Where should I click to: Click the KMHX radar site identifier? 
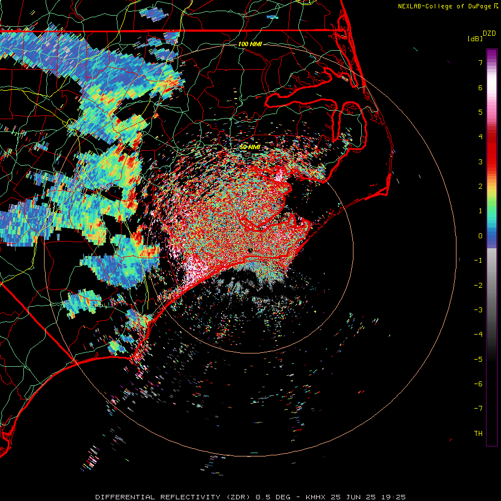[x=316, y=497]
